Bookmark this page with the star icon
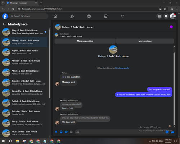 (x=165, y=9)
